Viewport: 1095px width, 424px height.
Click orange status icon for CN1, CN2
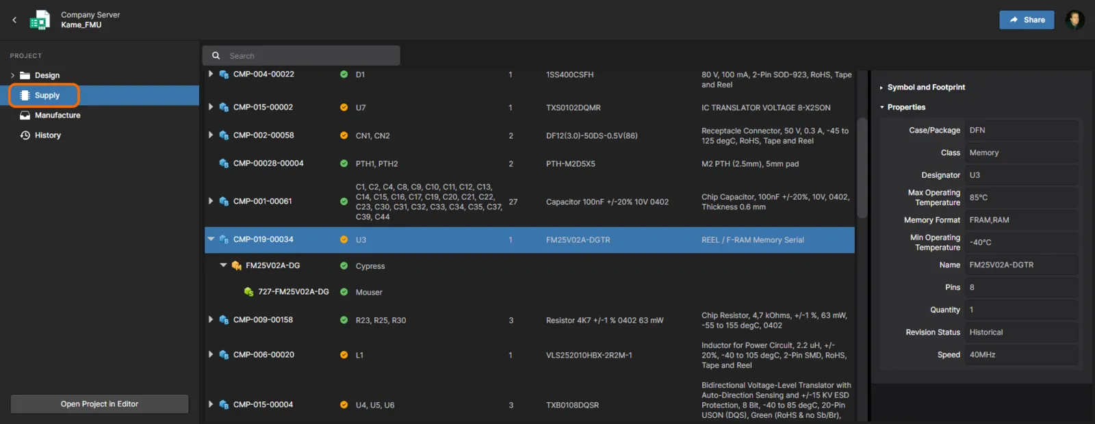pos(344,135)
